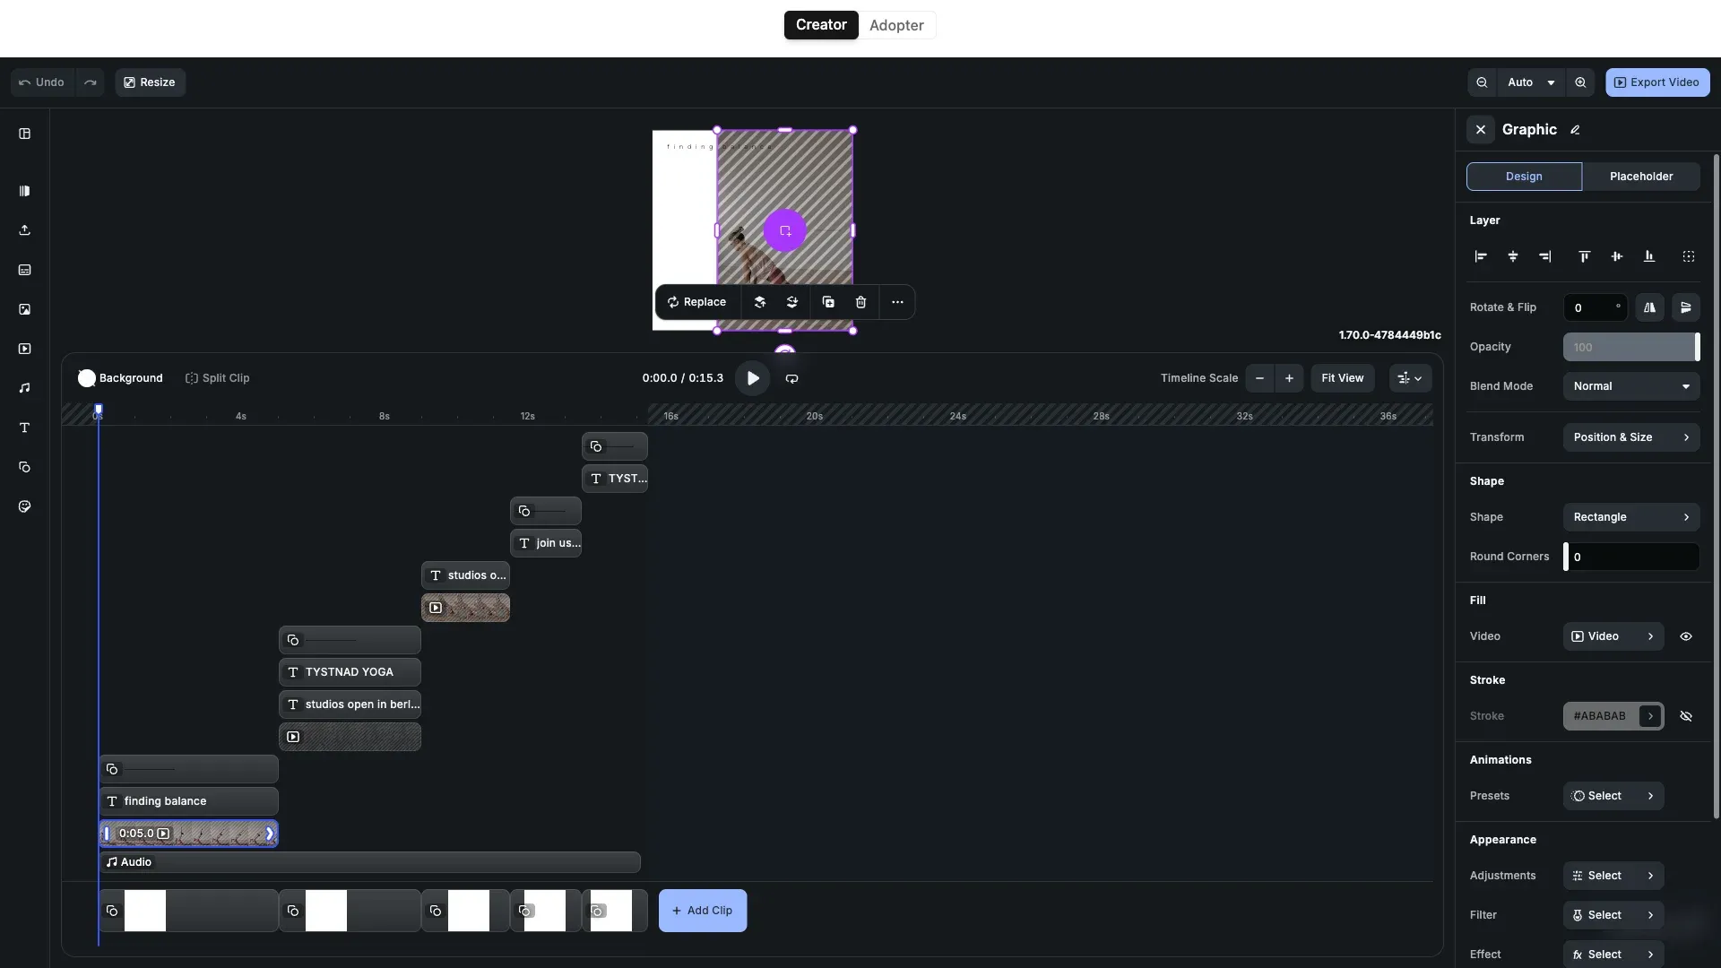The width and height of the screenshot is (1721, 968).
Task: Open the Music panel from the sidebar
Action: tap(24, 388)
